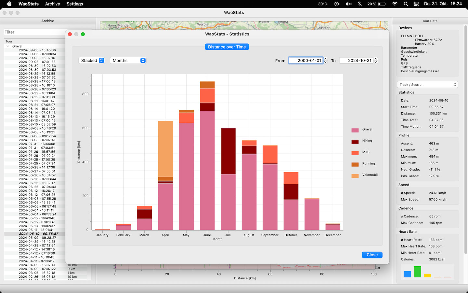Click the Distance value 100.331 km
The height and width of the screenshot is (293, 468).
438,114
